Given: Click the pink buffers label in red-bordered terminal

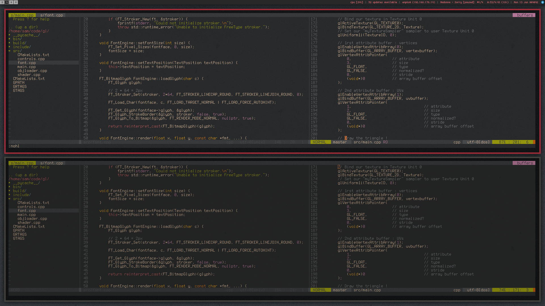Looking at the screenshot, I should [x=525, y=15].
